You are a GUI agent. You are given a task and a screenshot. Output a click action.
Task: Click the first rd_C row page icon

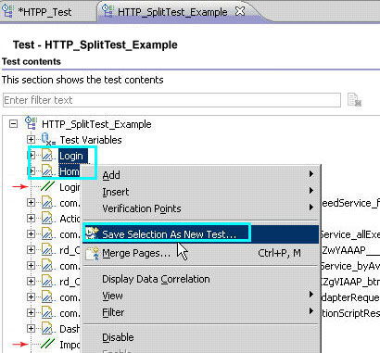click(47, 249)
